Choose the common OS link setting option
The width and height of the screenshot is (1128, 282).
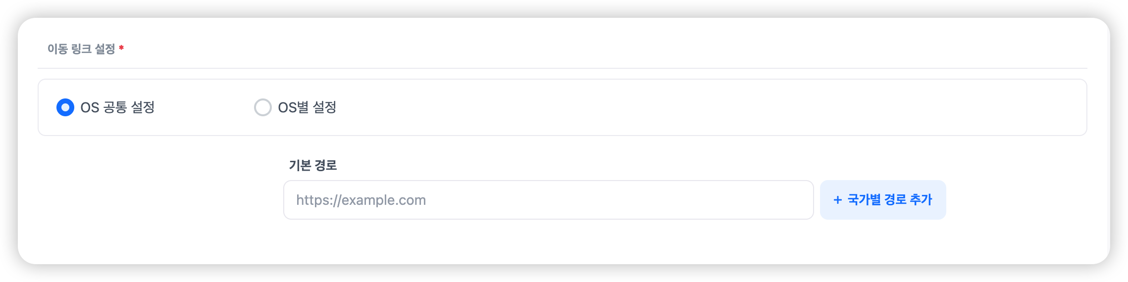tap(65, 107)
